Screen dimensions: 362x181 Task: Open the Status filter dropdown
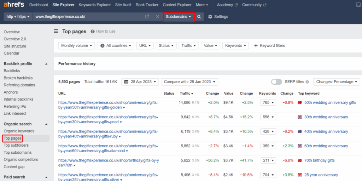[x=166, y=46]
